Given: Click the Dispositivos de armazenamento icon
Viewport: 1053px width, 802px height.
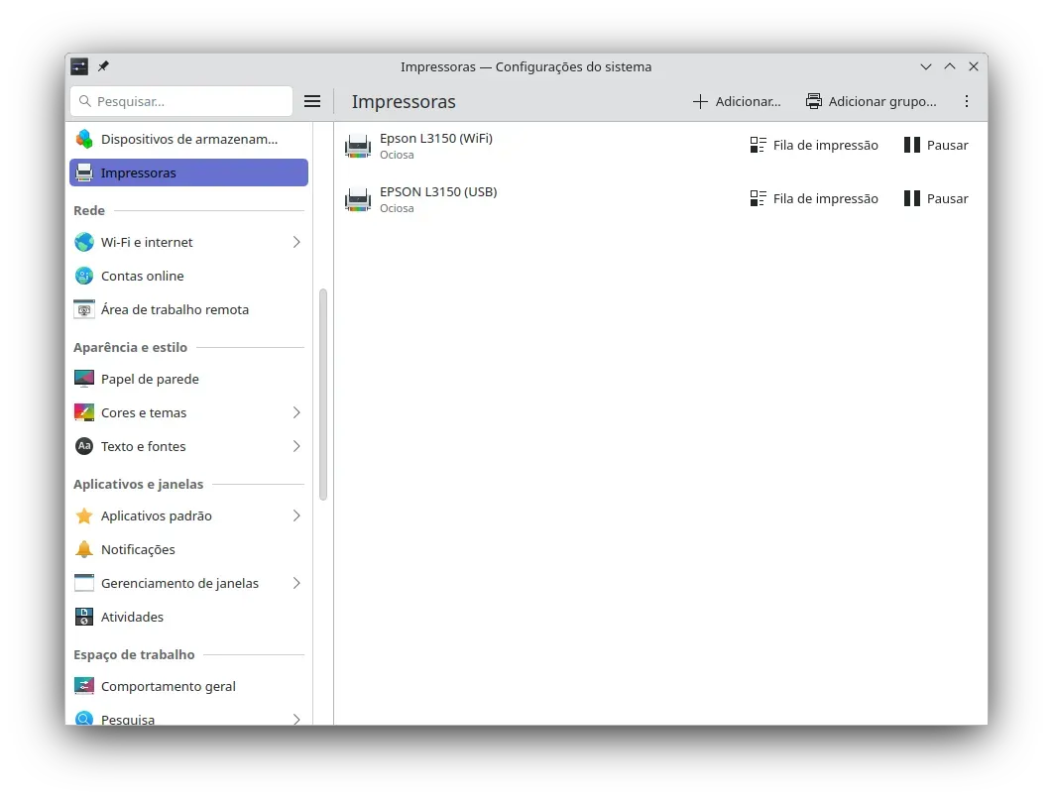Looking at the screenshot, I should 84,139.
